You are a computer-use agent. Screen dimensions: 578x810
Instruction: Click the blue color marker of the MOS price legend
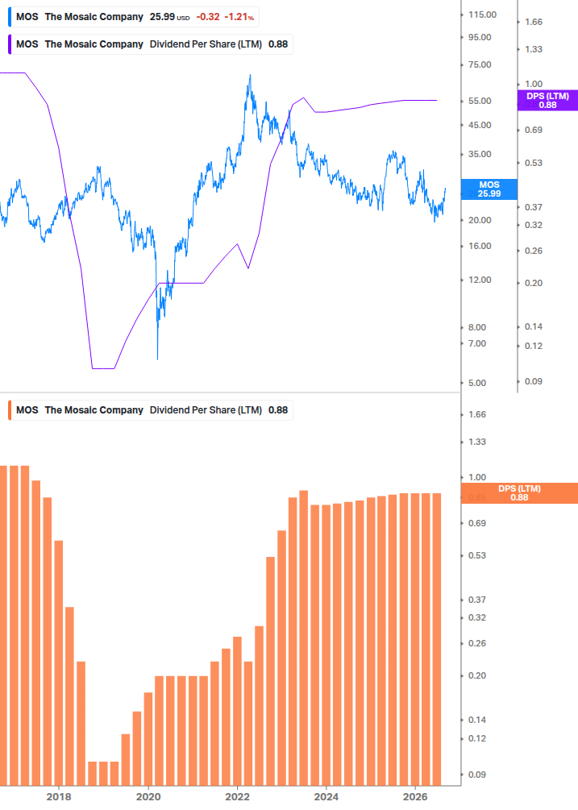[10, 17]
